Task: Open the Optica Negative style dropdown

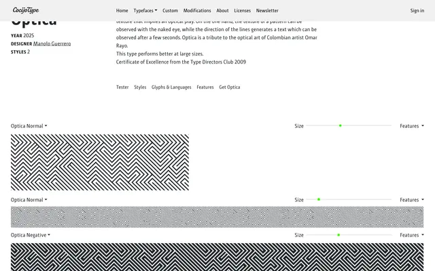Action: tap(31, 235)
